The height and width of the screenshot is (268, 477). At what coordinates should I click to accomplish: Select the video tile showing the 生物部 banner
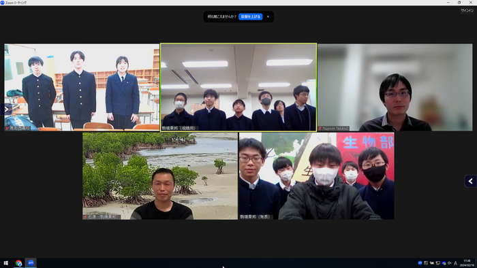[x=317, y=176]
